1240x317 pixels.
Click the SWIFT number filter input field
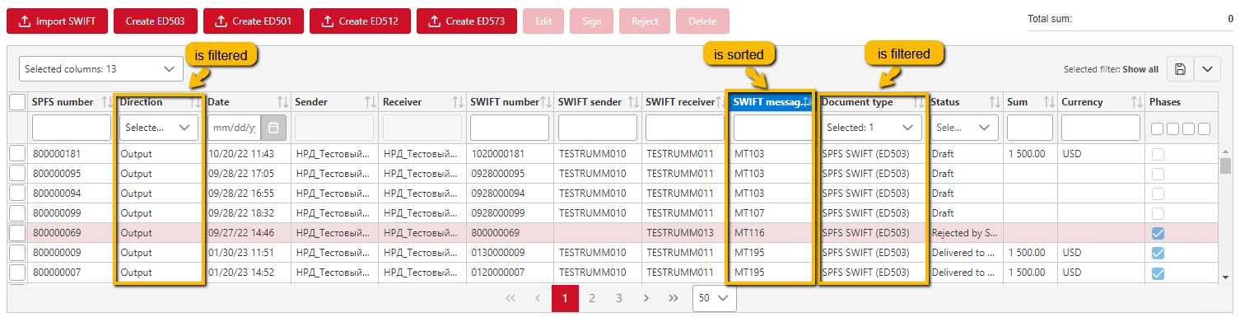click(x=510, y=128)
